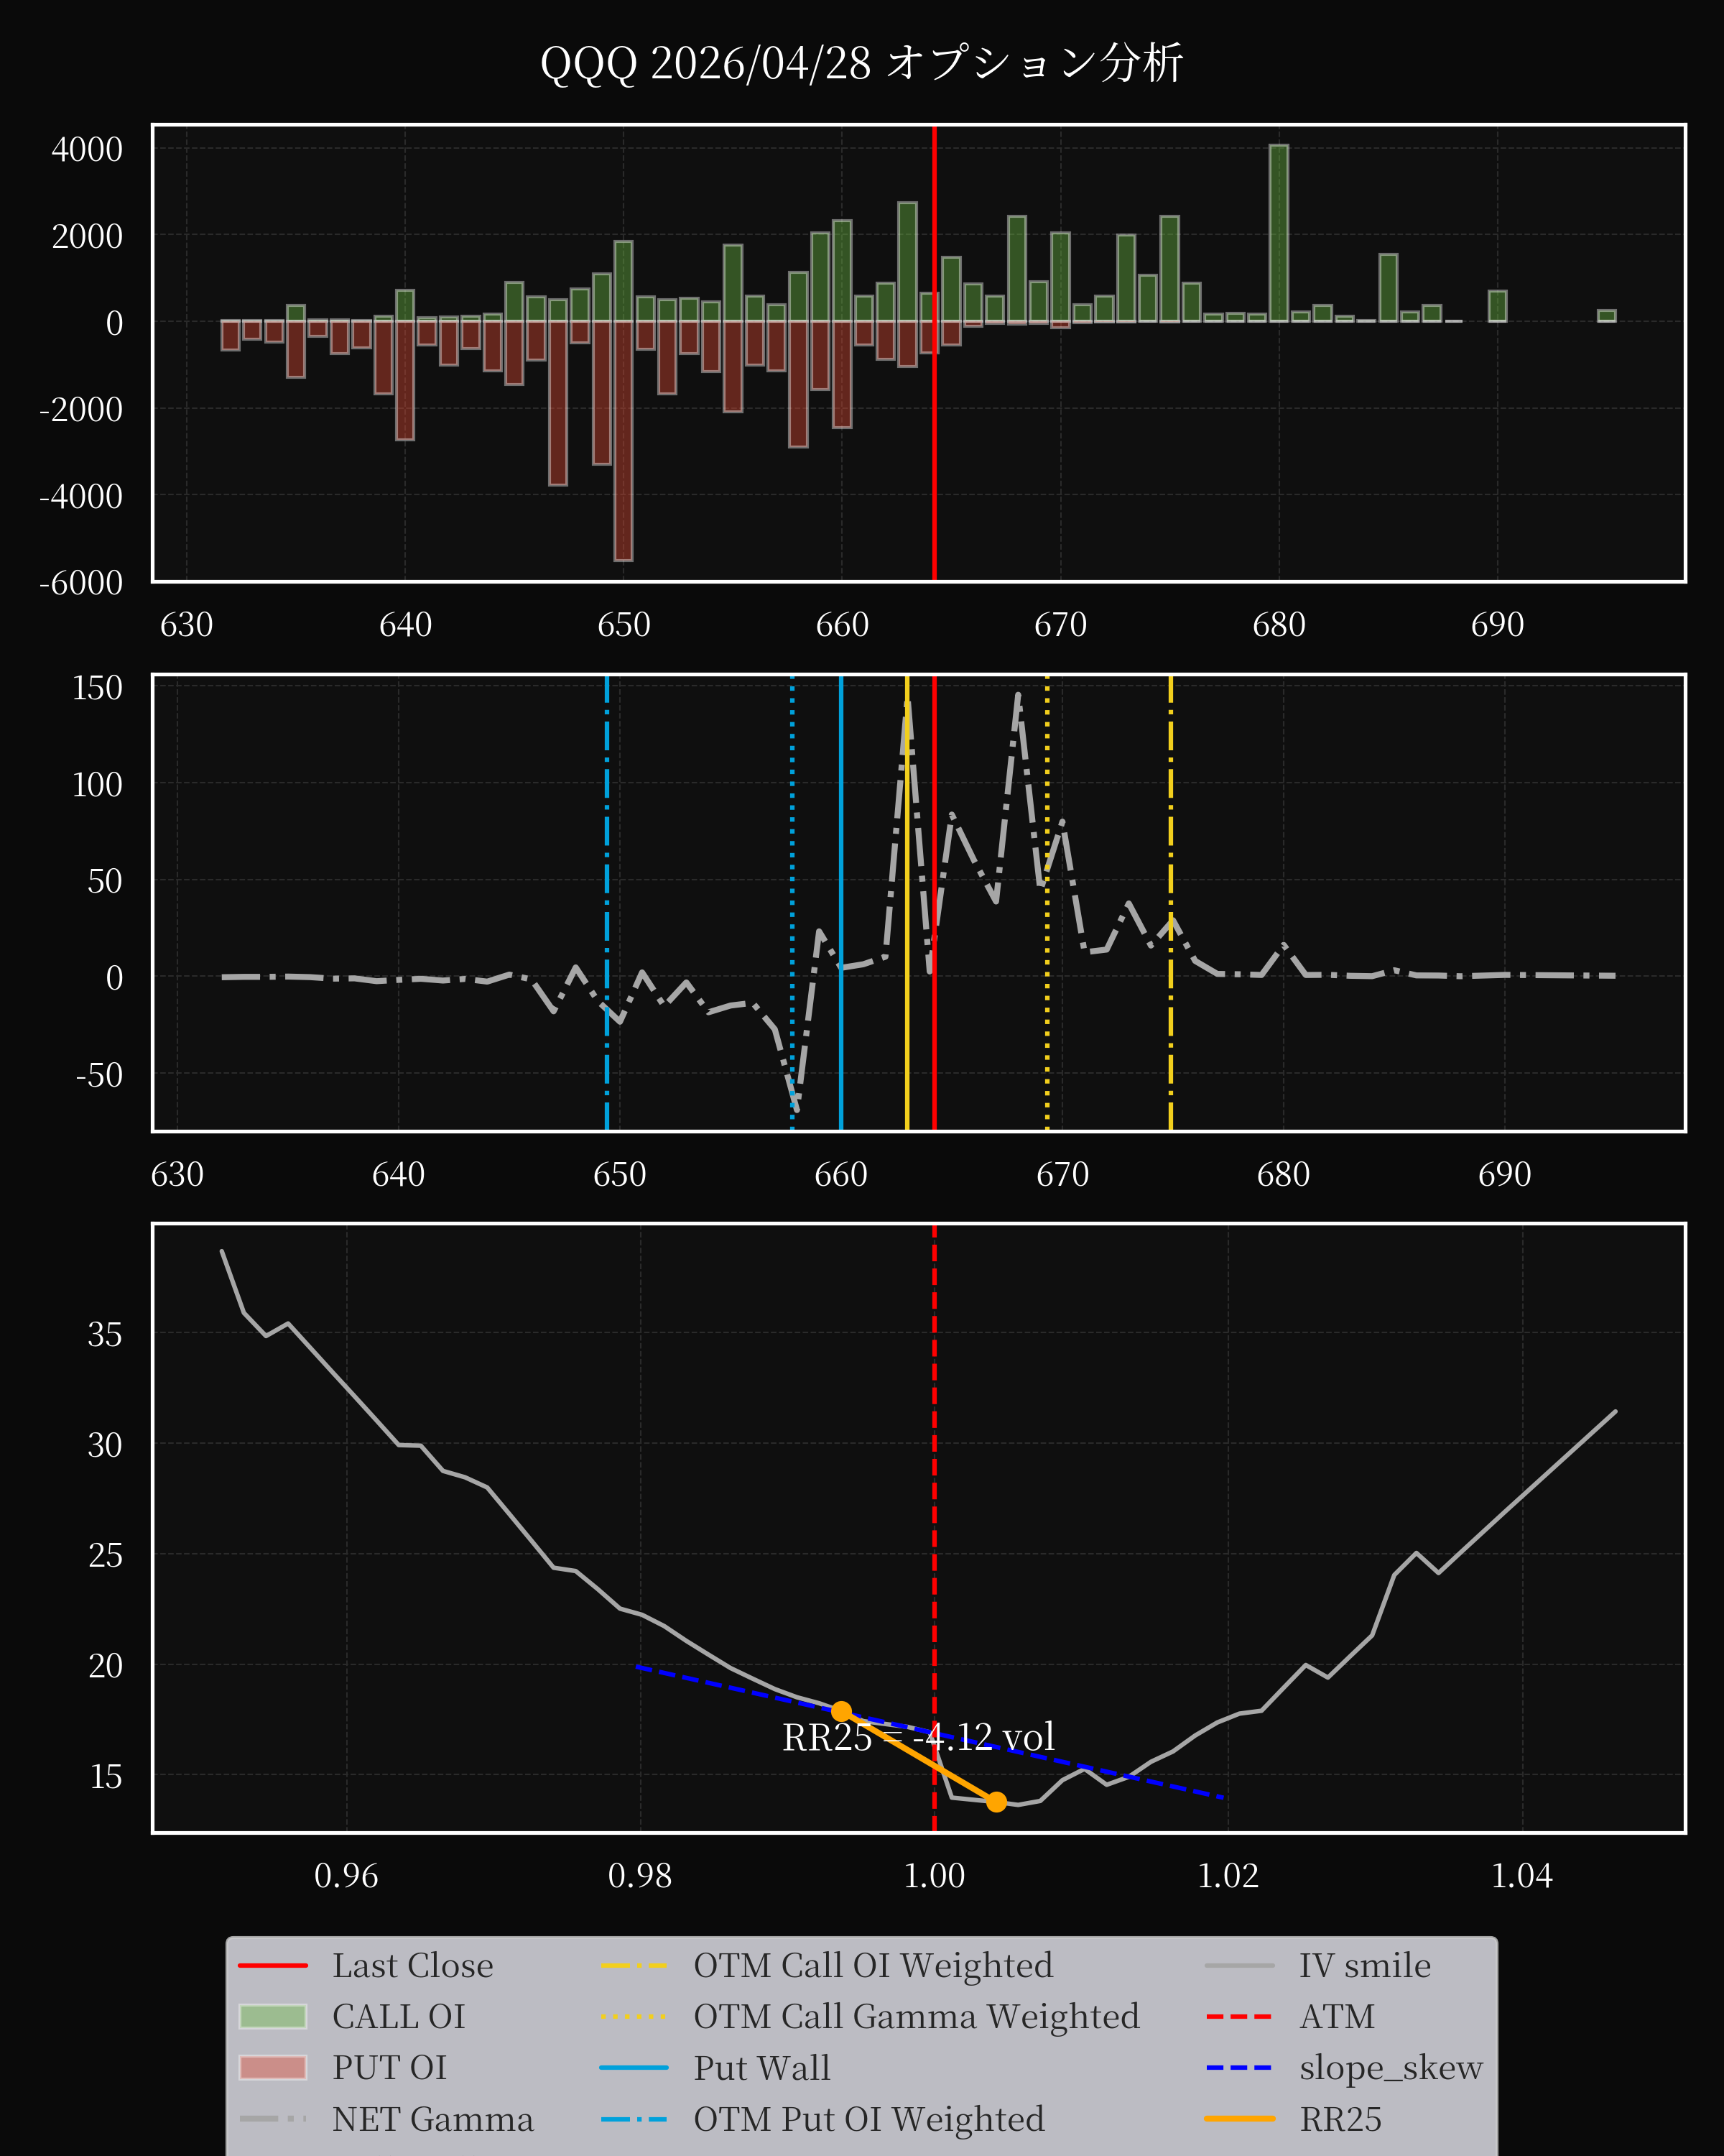The height and width of the screenshot is (2156, 1724).
Task: Click the RR25 legend label
Action: click(x=1340, y=2119)
